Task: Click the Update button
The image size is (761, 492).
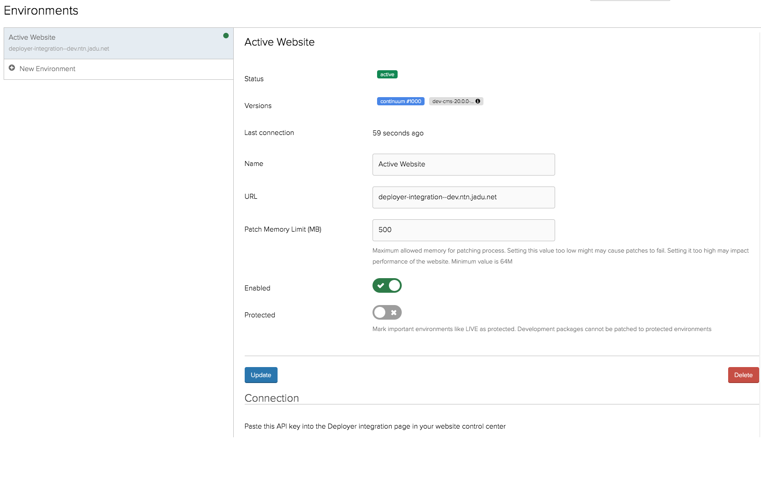Action: (x=261, y=375)
